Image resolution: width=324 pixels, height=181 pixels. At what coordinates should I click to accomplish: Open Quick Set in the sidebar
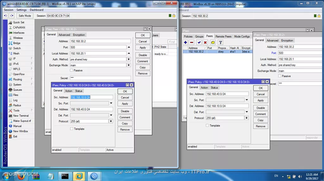point(19,22)
